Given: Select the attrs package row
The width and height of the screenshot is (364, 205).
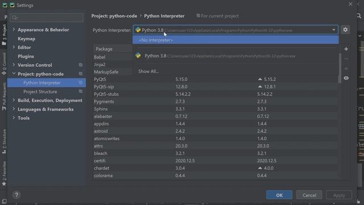Looking at the screenshot, I should click(x=216, y=146).
